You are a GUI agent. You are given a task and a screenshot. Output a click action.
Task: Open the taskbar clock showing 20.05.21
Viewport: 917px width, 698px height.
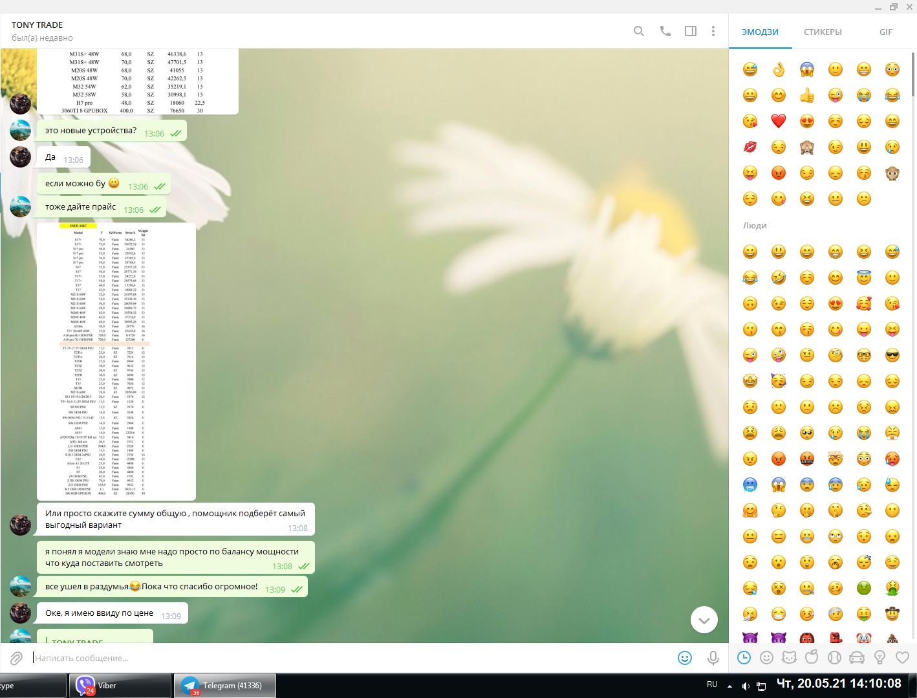coord(839,684)
